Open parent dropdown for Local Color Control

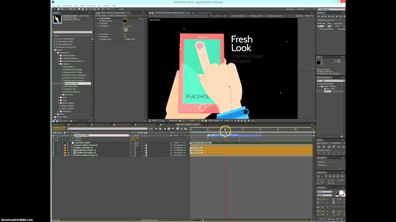[180, 143]
